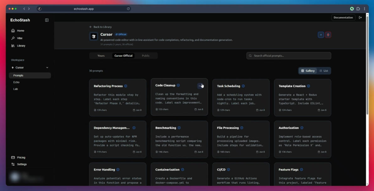Open Prompts in the workspace menu
Image resolution: width=374 pixels, height=191 pixels.
point(30,75)
